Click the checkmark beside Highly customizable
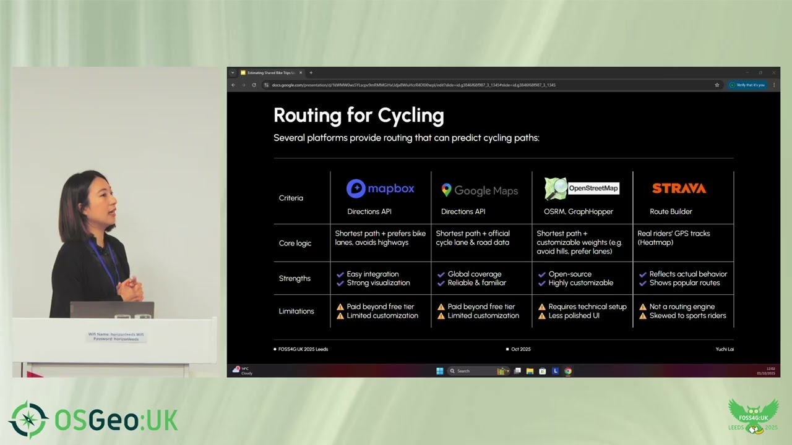Screen dimensions: 792x445 pos(542,283)
